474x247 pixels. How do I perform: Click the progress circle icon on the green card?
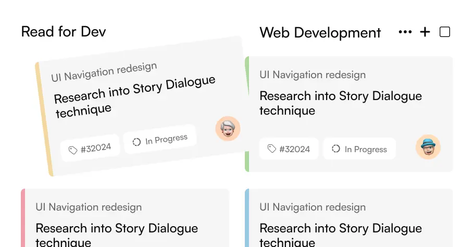[x=336, y=149]
